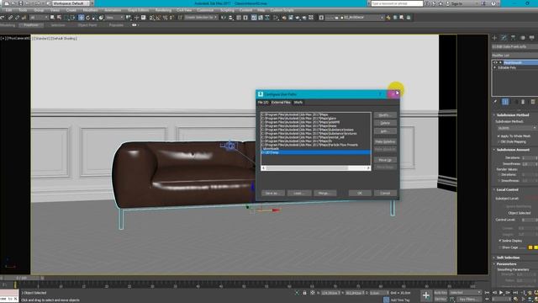Select the Link tool in main toolbar
The width and height of the screenshot is (538, 303).
coord(10,18)
